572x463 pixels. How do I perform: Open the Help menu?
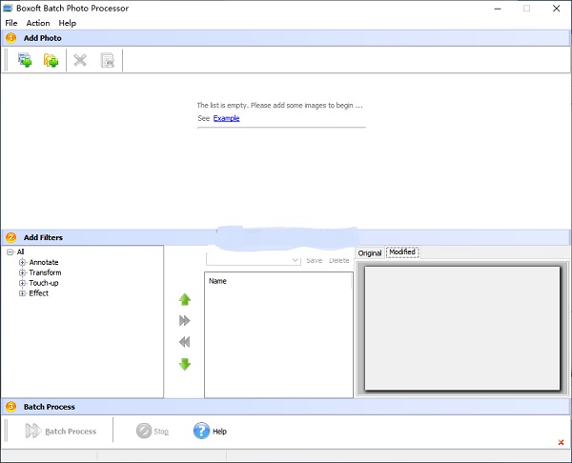[x=68, y=23]
